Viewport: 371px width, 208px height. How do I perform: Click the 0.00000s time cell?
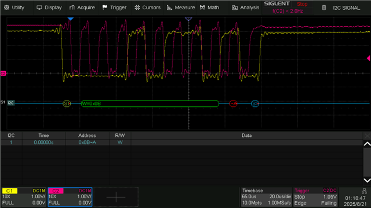click(43, 143)
